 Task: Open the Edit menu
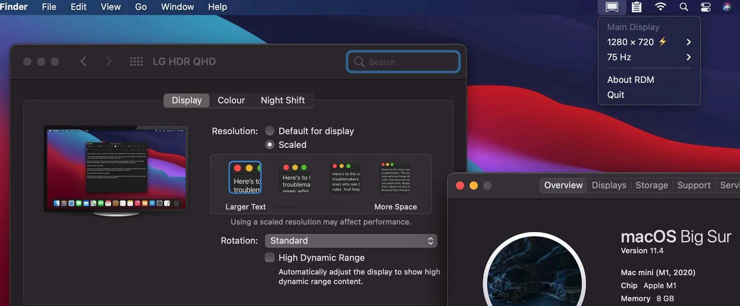[78, 7]
